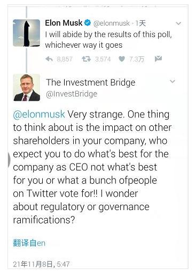Open The Investment Bridge profile photo
The width and height of the screenshot is (195, 276).
coord(27,87)
